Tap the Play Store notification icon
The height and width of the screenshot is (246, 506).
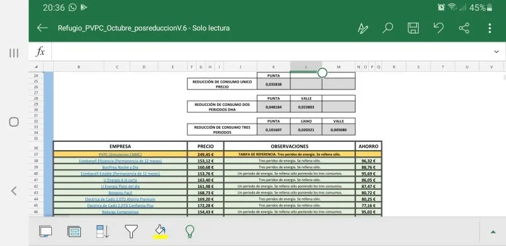pos(84,8)
